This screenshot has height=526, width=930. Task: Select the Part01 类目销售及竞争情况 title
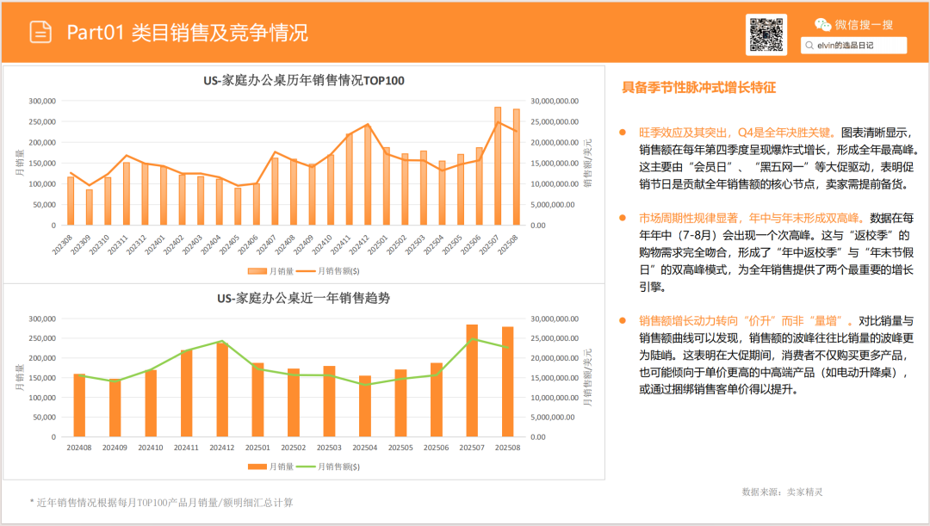(x=187, y=33)
